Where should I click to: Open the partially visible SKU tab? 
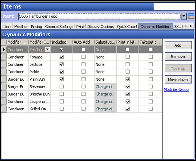(179, 27)
